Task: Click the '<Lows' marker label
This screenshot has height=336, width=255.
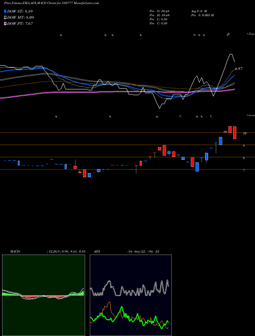Action: (250, 115)
